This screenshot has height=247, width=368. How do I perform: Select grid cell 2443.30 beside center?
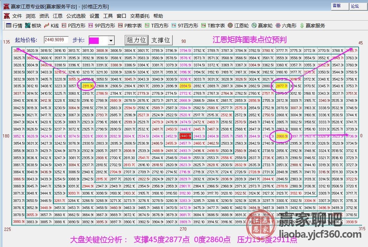(199, 136)
